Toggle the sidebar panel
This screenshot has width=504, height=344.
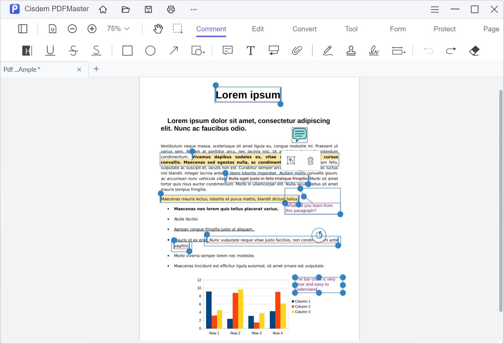click(23, 29)
